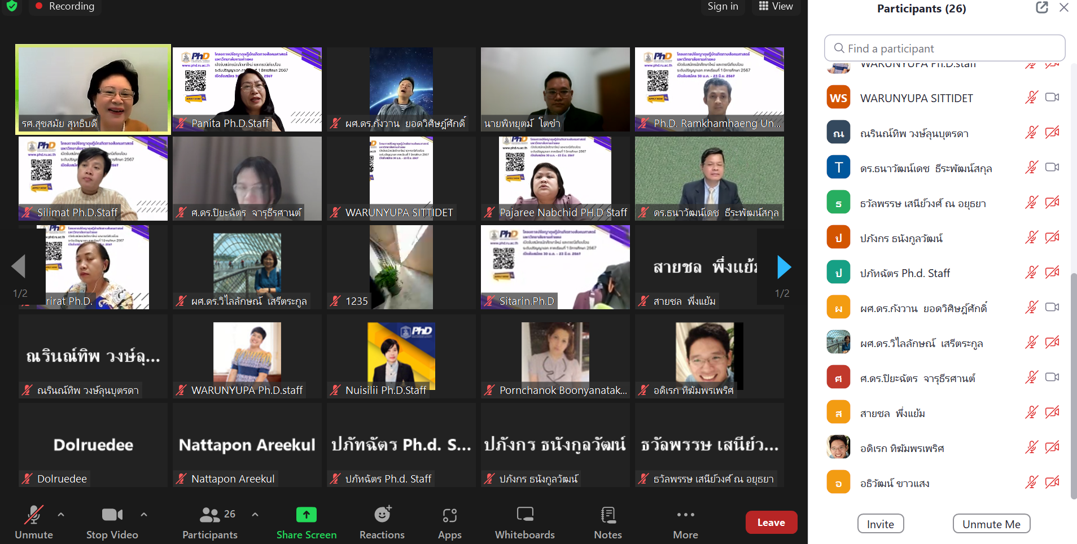Image resolution: width=1077 pixels, height=544 pixels.
Task: Click the Unmute microphone icon in toolbar
Action: (x=34, y=515)
